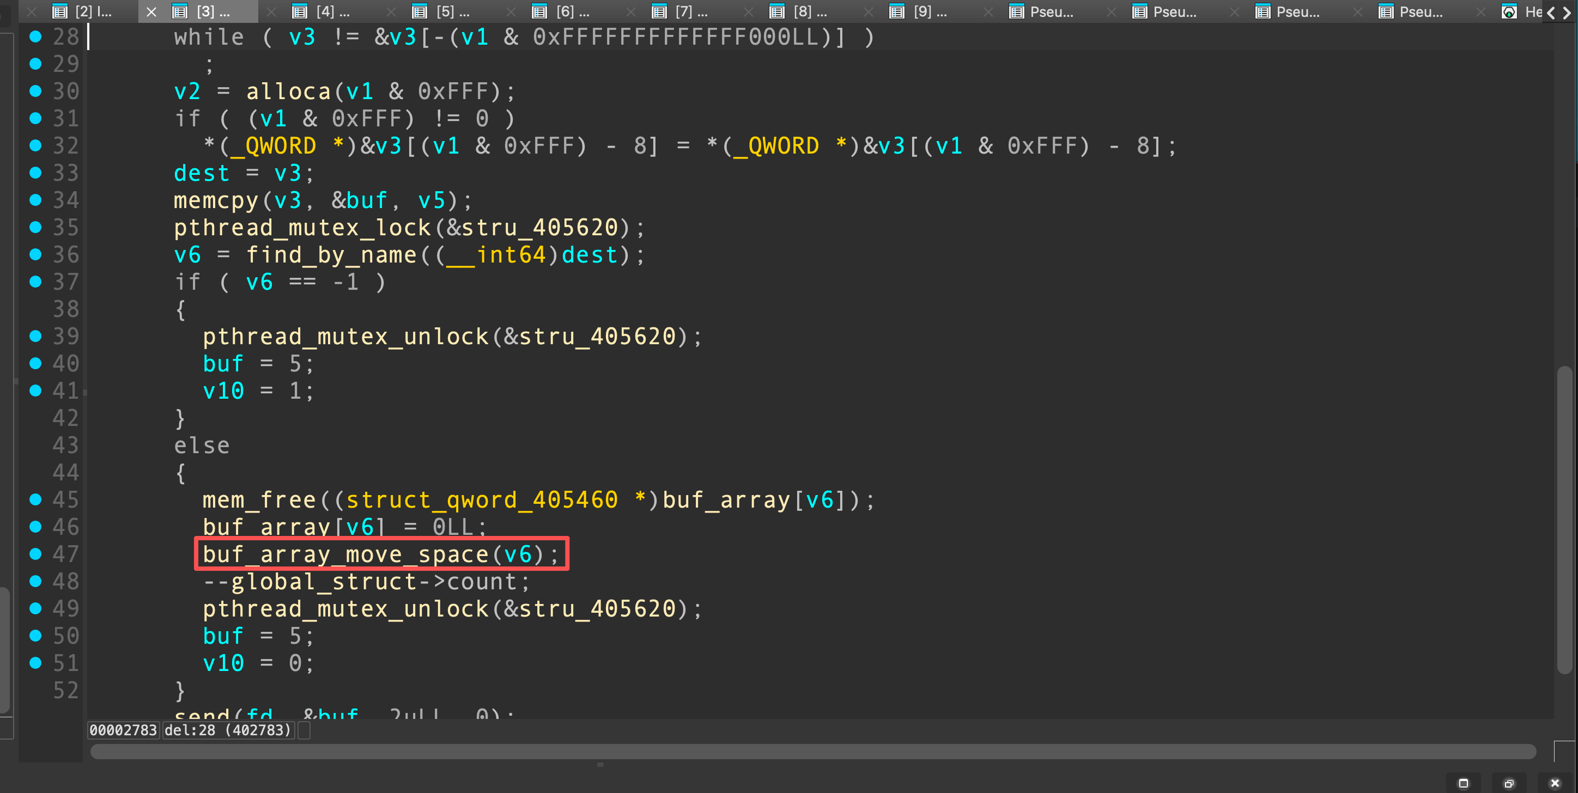Image resolution: width=1578 pixels, height=793 pixels.
Task: Click the [2] tab page icon
Action: click(59, 11)
